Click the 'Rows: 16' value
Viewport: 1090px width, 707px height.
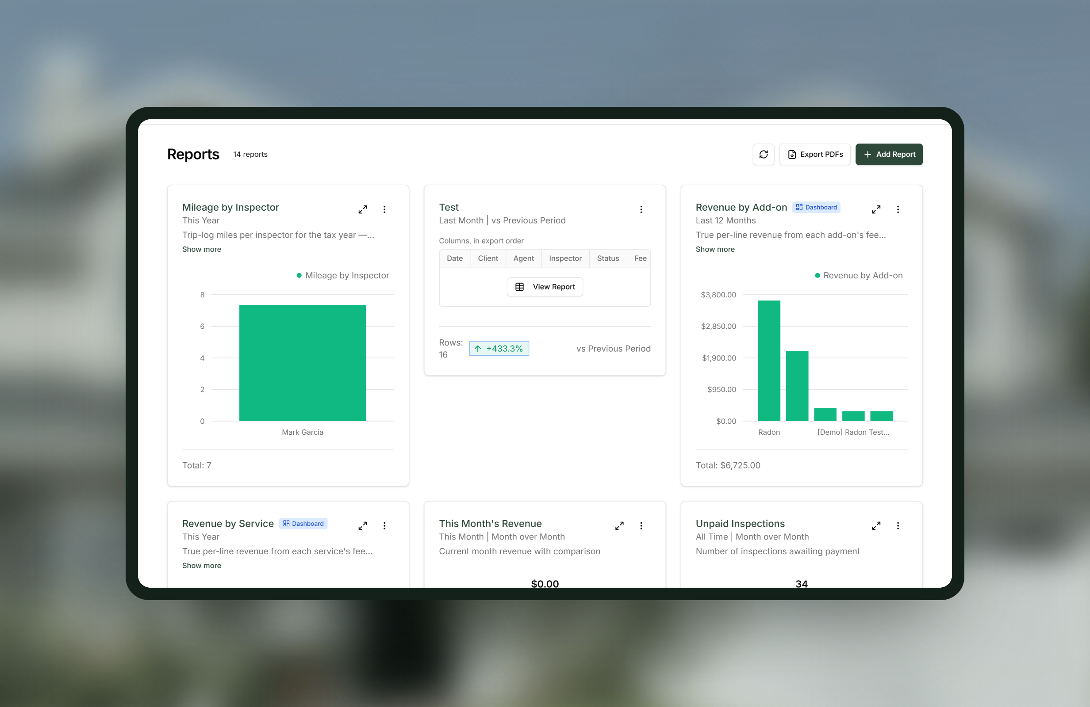451,348
